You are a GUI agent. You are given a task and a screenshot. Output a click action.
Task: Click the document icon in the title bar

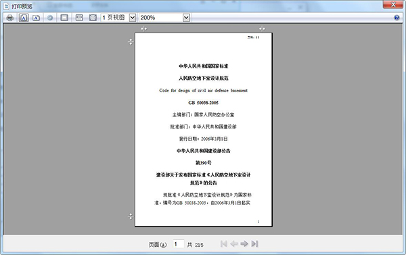pyautogui.click(x=7, y=6)
